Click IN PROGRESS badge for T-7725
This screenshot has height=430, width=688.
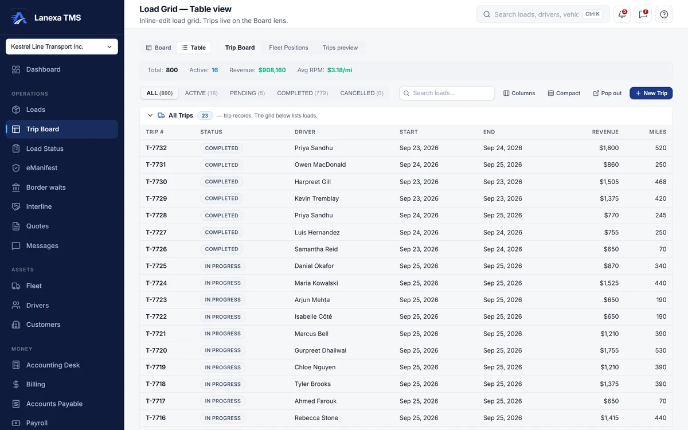pos(222,266)
